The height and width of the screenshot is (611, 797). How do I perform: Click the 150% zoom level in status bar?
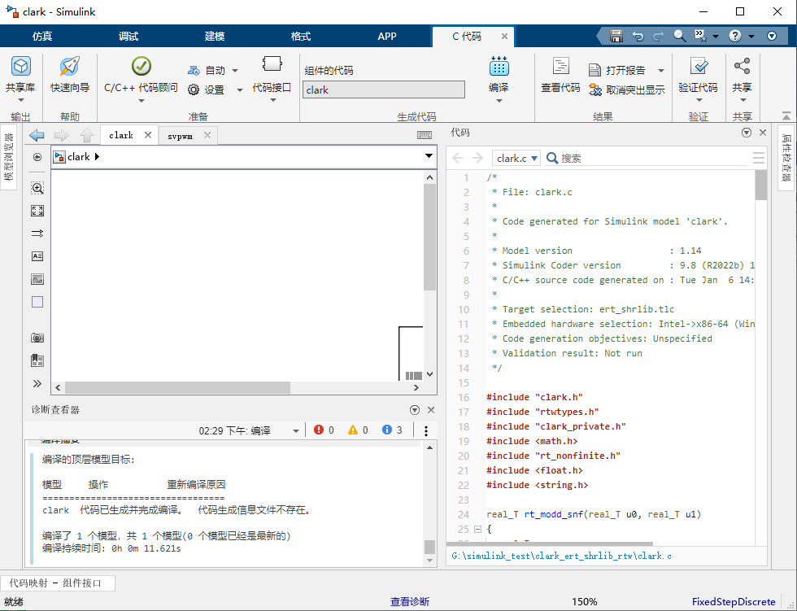click(x=584, y=602)
